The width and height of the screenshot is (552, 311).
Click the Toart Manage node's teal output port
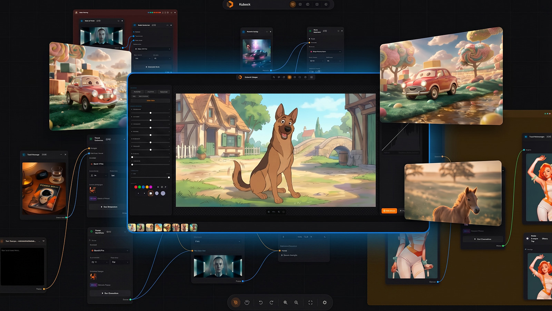[66, 217]
